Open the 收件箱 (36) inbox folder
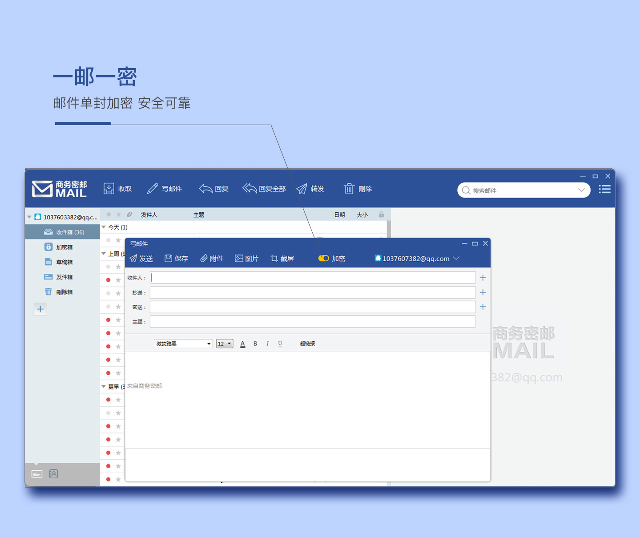 tap(62, 232)
